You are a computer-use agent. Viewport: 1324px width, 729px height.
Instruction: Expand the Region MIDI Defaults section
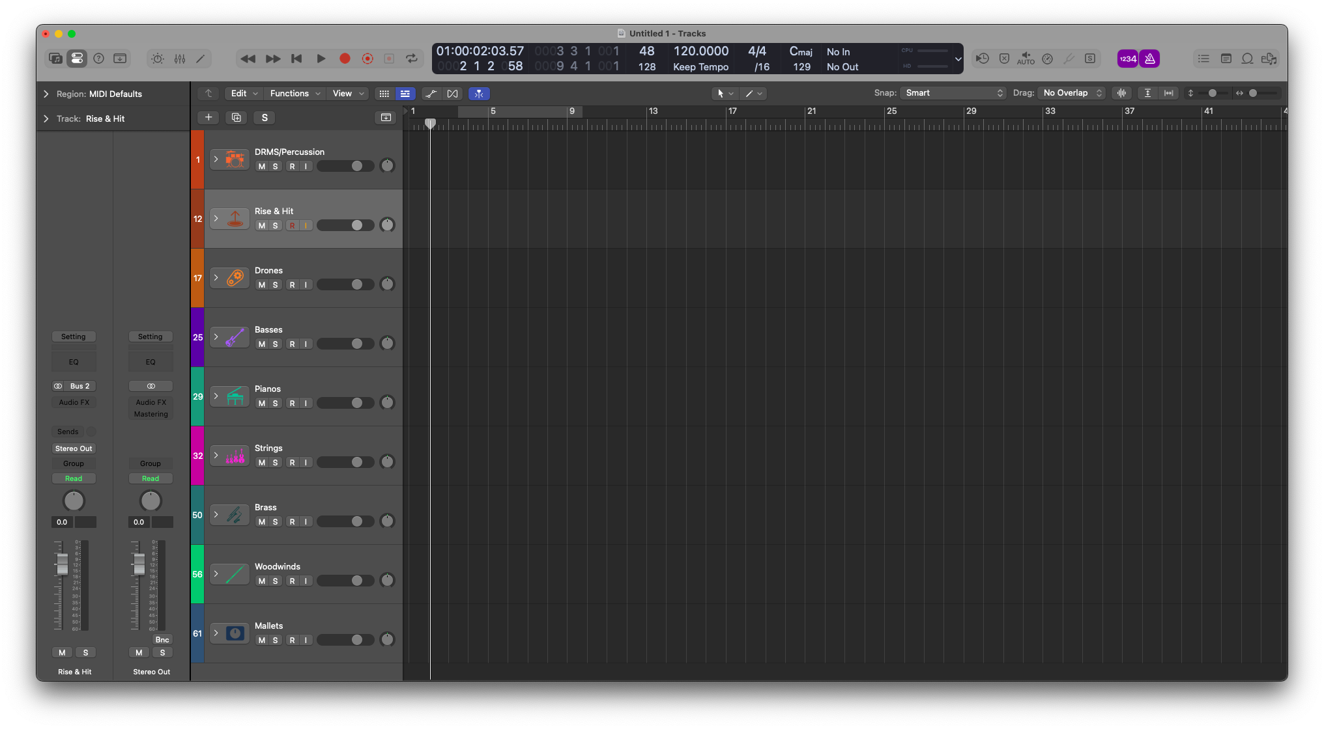(x=46, y=94)
